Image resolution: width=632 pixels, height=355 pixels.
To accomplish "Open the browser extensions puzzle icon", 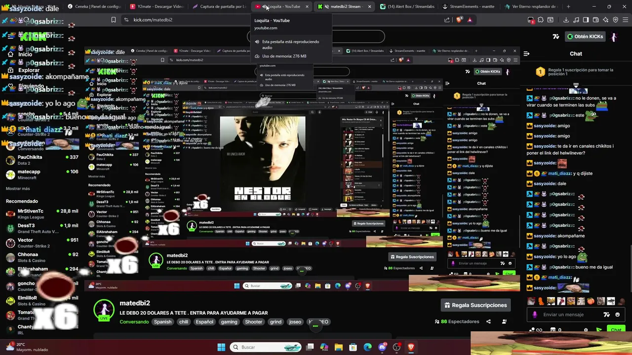I will click(541, 20).
